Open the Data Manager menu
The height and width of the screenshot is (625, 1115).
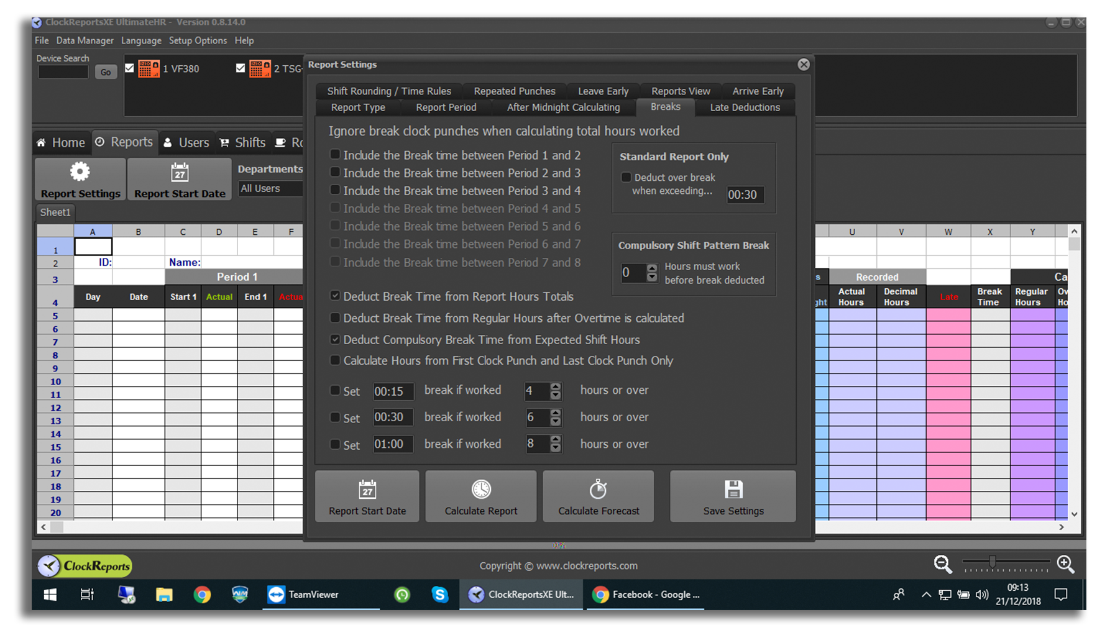85,40
